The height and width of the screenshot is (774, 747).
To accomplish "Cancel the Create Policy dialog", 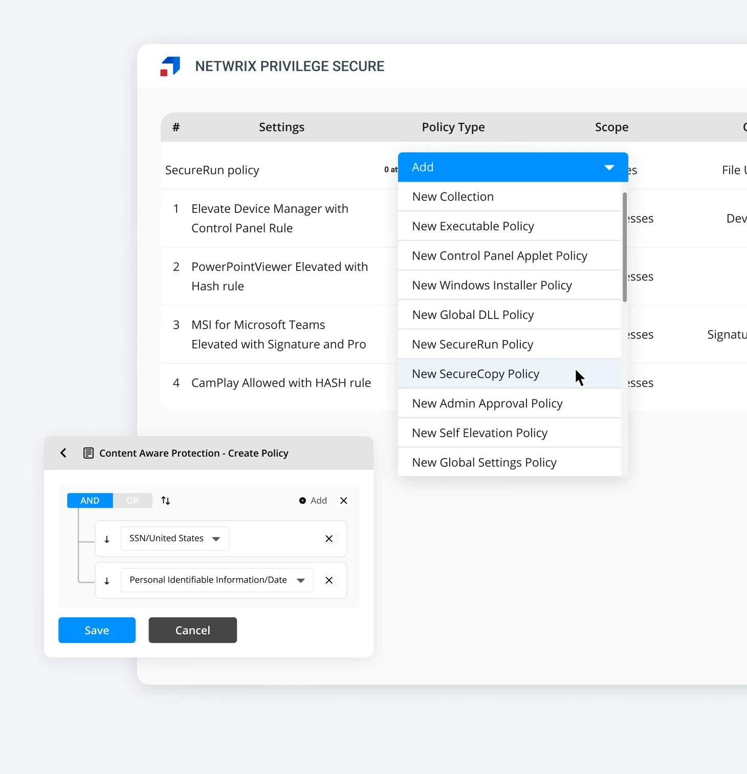I will tap(193, 630).
